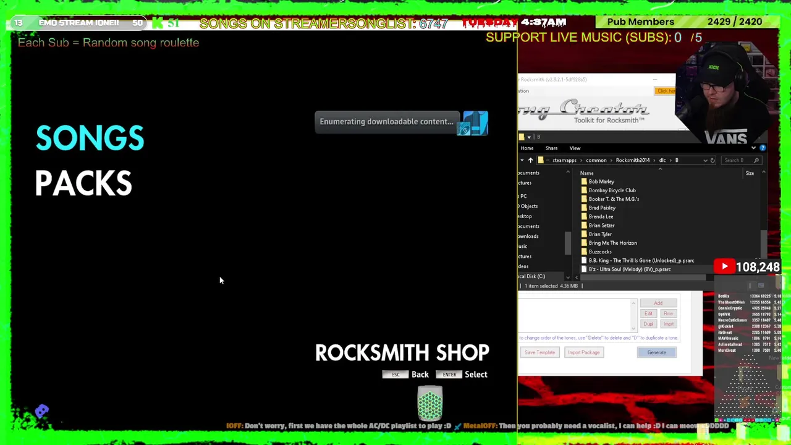791x445 pixels.
Task: Click the purple gamepad icon
Action: click(41, 411)
